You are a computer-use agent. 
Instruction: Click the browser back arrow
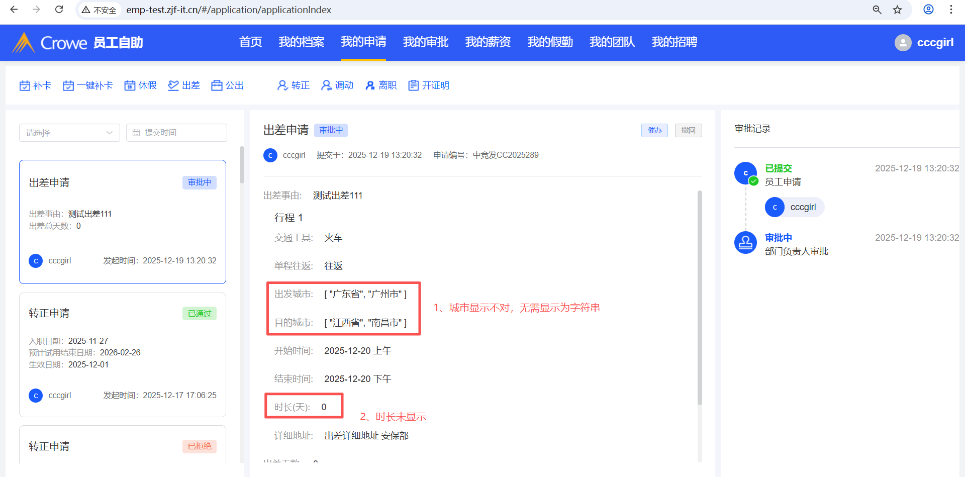[x=14, y=10]
